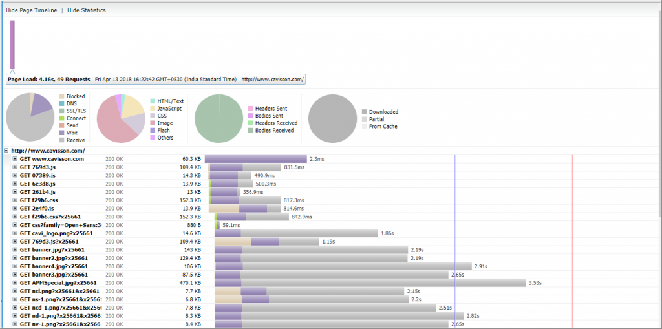Click the Partial legend label
Image resolution: width=662 pixels, height=329 pixels.
(x=377, y=119)
